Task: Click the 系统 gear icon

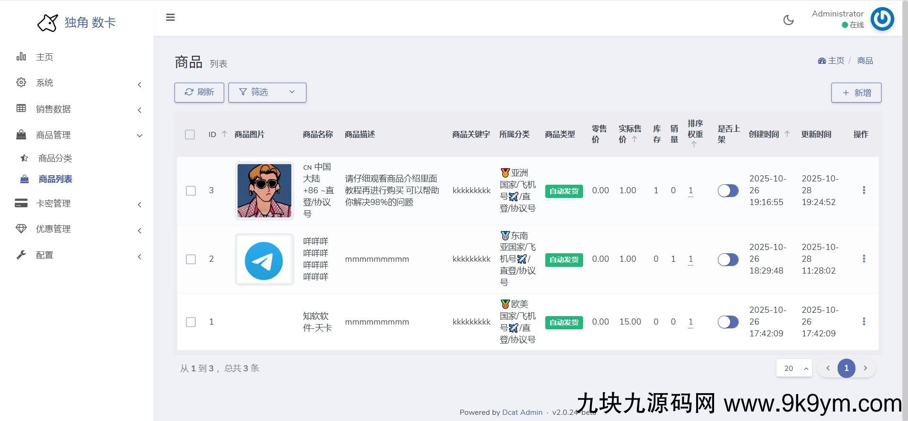Action: pos(21,82)
